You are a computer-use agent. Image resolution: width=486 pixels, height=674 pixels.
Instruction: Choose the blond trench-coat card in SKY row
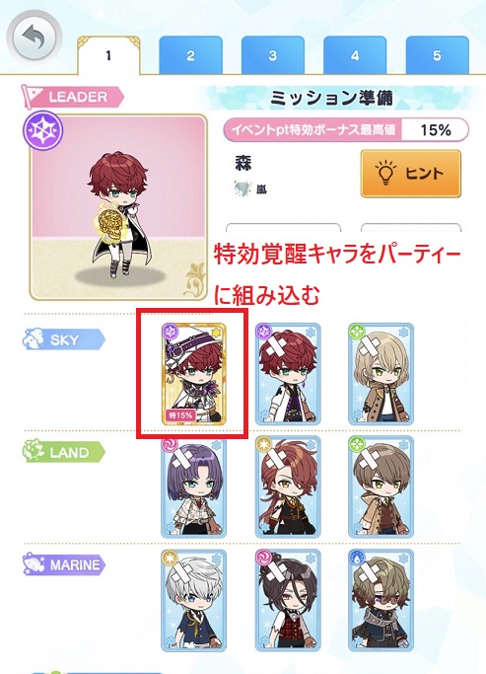click(382, 374)
